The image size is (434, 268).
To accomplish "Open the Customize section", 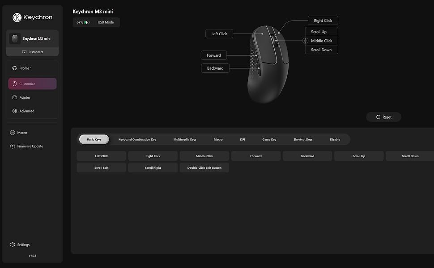I will (x=32, y=84).
